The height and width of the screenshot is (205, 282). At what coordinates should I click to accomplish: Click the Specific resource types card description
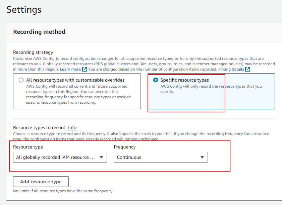tap(211, 89)
